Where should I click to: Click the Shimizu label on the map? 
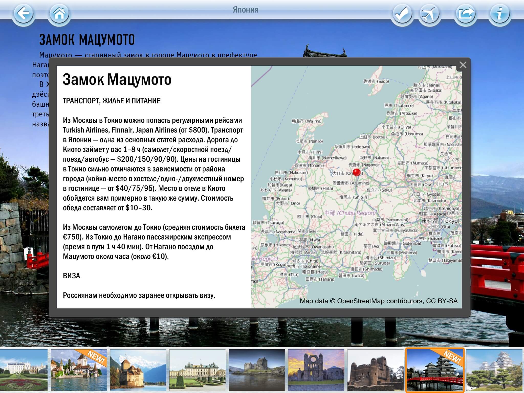coord(381,257)
